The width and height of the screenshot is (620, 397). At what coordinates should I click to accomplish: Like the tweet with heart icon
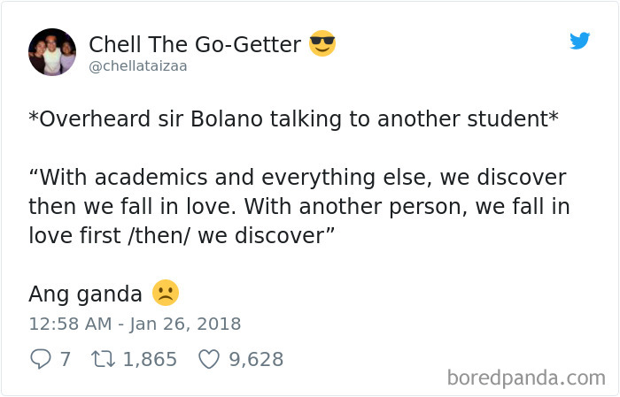[208, 359]
